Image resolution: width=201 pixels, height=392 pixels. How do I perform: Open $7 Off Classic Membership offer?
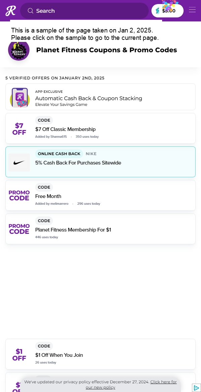pos(100,128)
